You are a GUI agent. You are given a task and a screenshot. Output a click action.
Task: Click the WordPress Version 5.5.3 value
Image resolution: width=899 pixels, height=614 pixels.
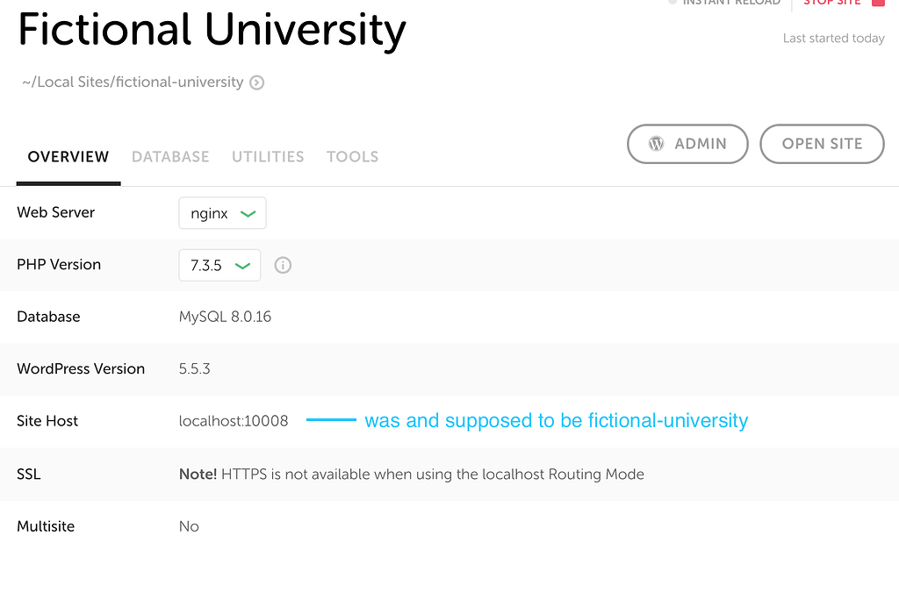coord(194,368)
